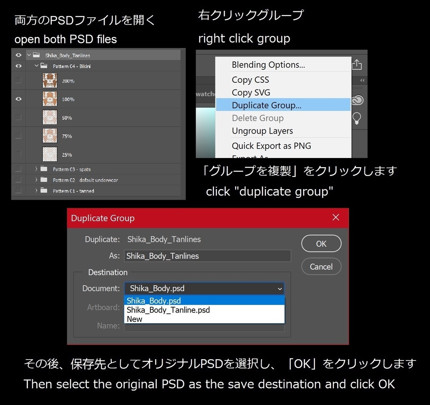This screenshot has width=430, height=405.
Task: Click Ungroup Layers in the context menu
Action: click(x=262, y=131)
